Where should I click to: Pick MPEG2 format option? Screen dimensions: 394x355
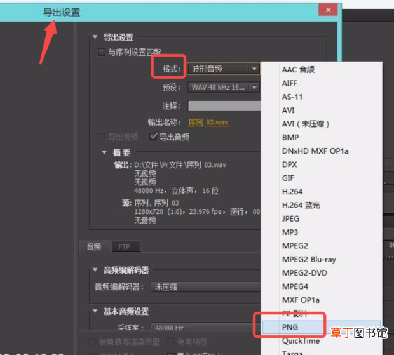[x=322, y=246]
